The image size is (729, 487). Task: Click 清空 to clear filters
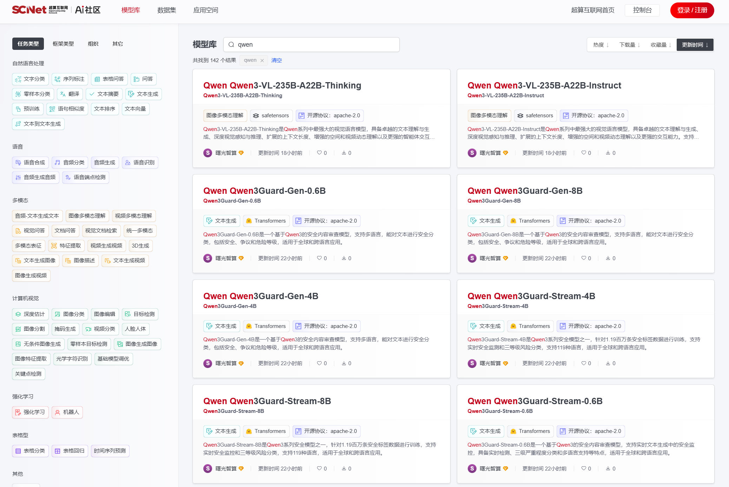[x=276, y=60]
